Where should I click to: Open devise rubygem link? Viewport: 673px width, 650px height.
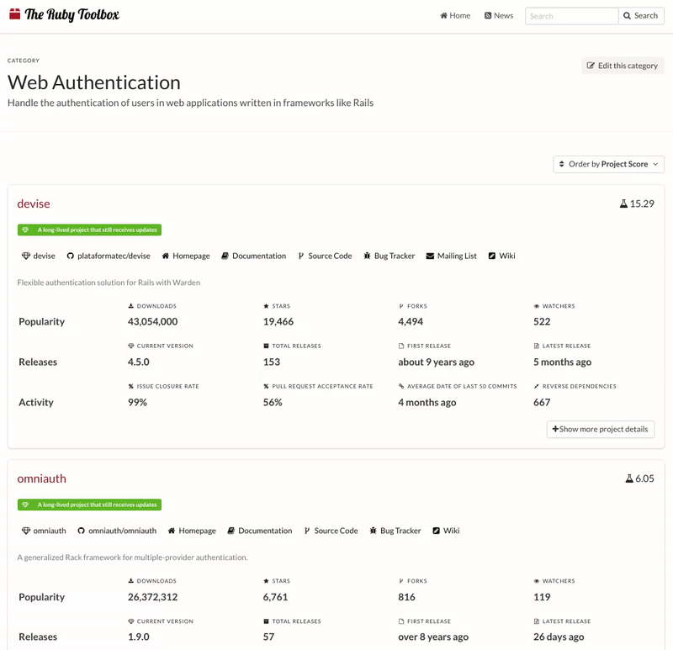[x=39, y=256]
